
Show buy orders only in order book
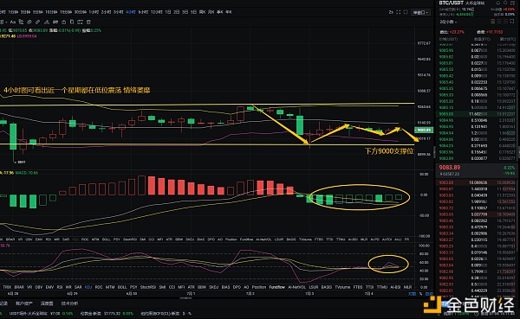[x=499, y=21]
